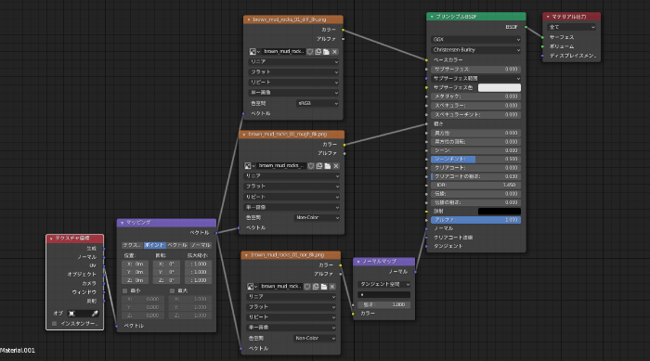Collapse the rough texture node header triangle
The width and height of the screenshot is (650, 361).
click(x=243, y=135)
